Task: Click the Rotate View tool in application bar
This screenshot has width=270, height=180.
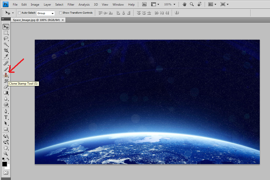Action: pyautogui.click(x=199, y=4)
